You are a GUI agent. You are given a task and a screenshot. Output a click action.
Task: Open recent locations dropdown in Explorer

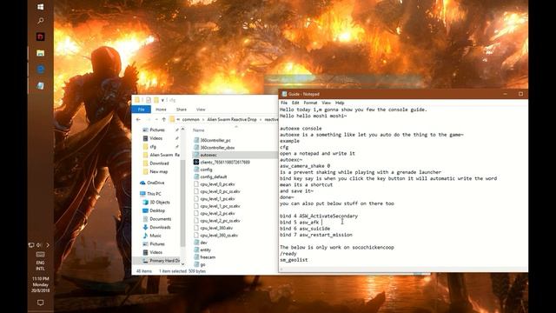point(156,120)
